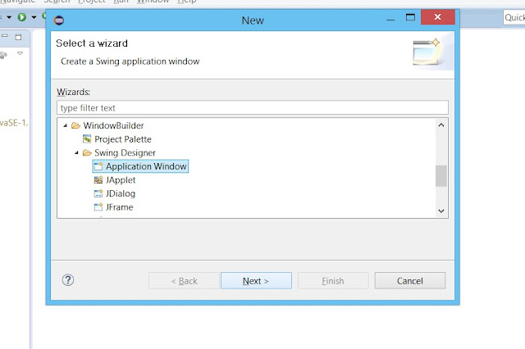Click the wizard list scroll up arrow

(441, 125)
